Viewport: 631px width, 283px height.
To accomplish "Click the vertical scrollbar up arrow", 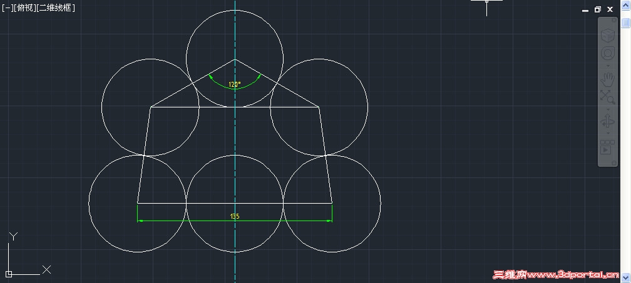I will pos(626,6).
